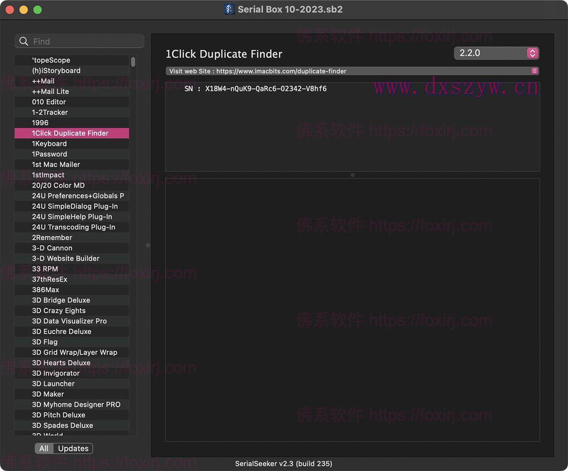Pick the 1996 list entry
This screenshot has height=471, width=568.
pos(71,123)
